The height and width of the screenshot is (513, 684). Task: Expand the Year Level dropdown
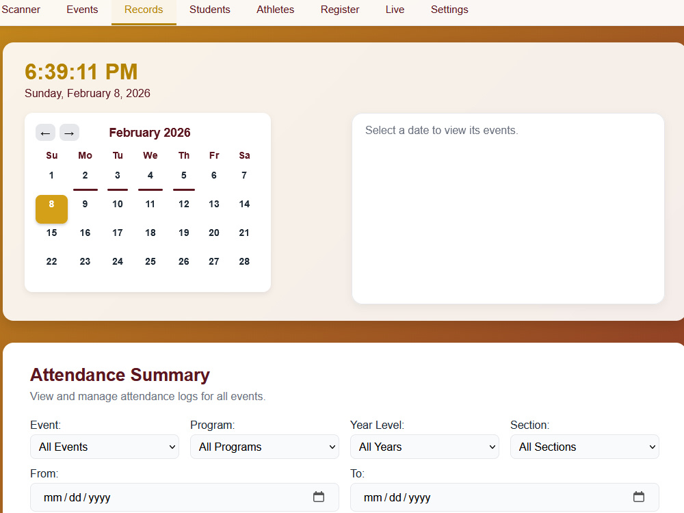tap(425, 447)
